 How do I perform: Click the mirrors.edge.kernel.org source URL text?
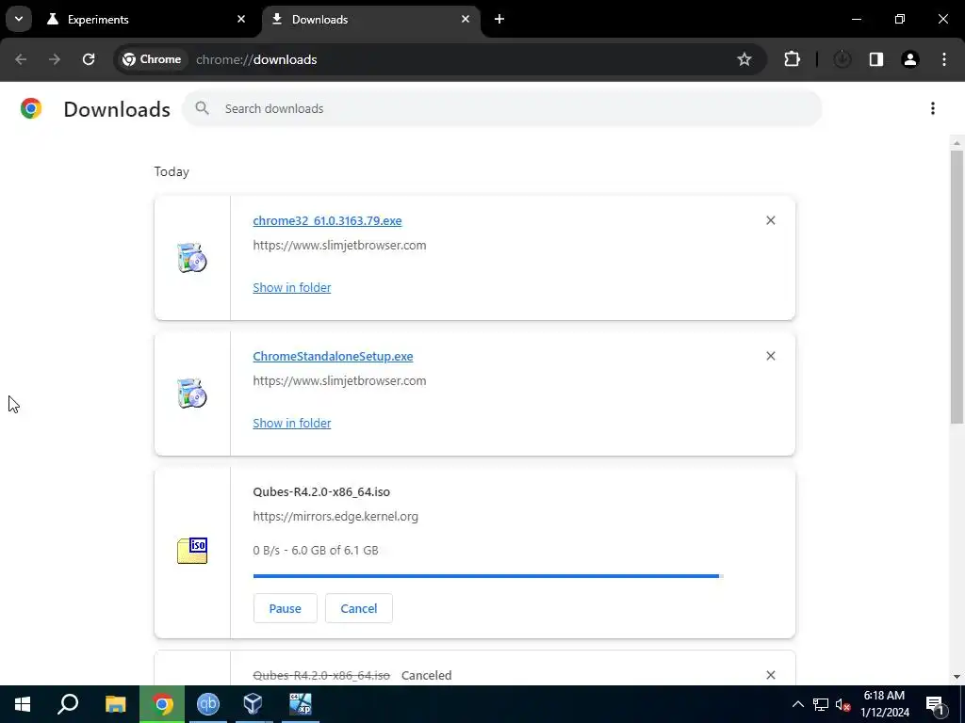tap(335, 517)
